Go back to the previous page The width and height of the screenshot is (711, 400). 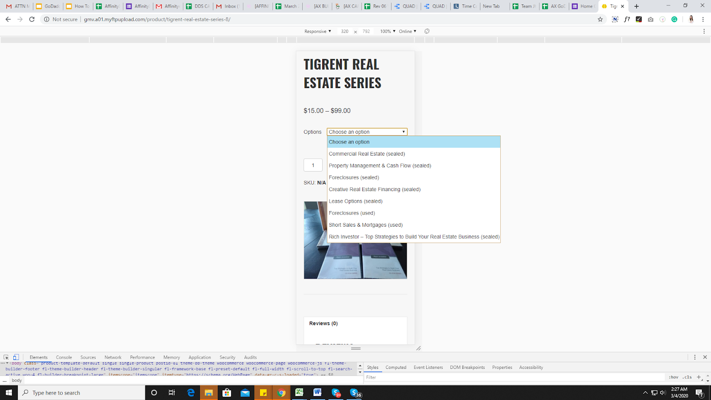coord(8,19)
